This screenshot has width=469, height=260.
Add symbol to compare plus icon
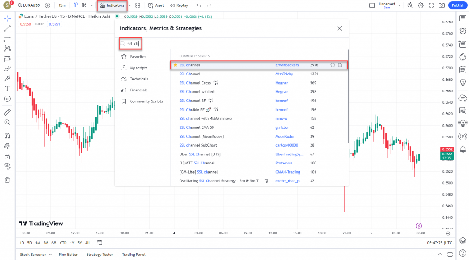(x=48, y=5)
